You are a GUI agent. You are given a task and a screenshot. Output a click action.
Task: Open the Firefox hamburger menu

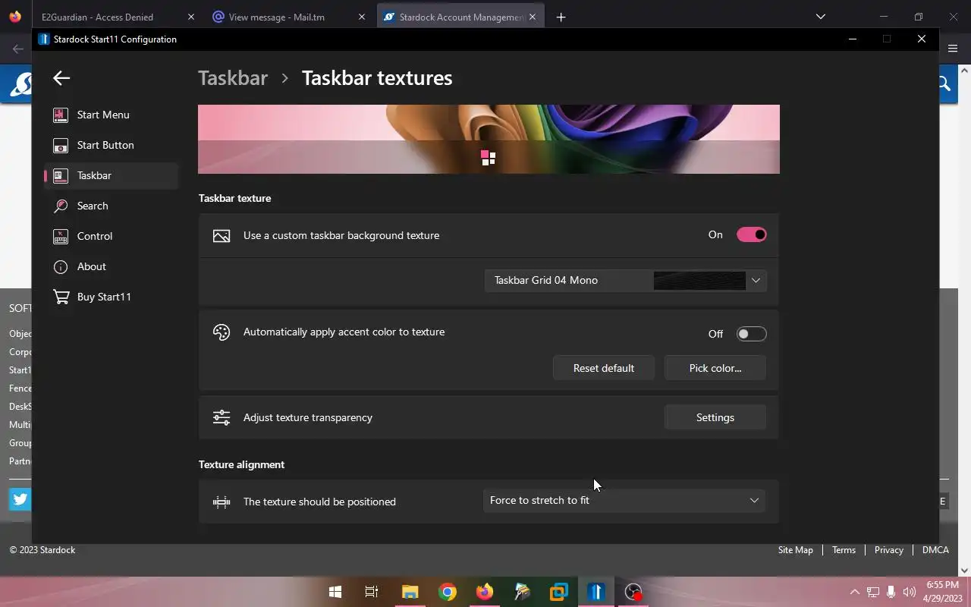[953, 49]
